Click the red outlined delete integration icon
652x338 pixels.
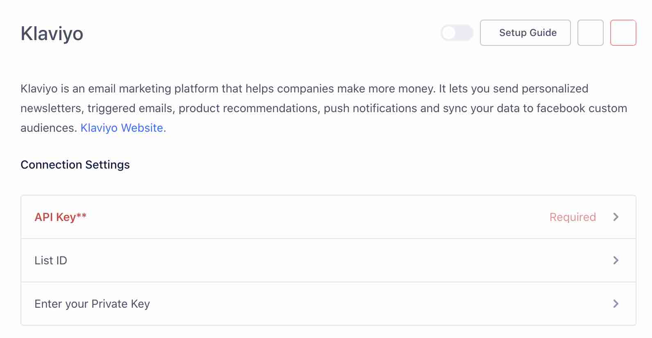point(623,33)
